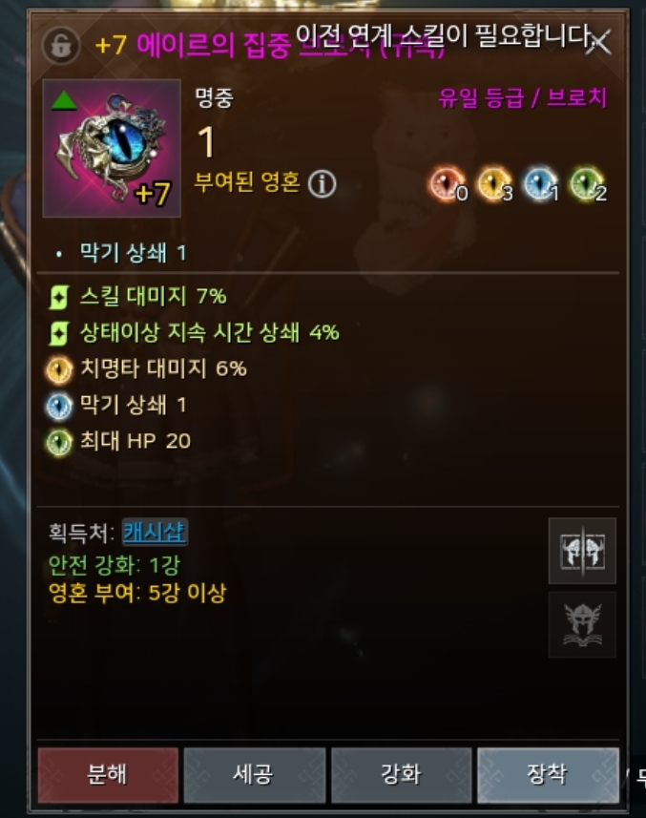Click the 장착 equip button
The width and height of the screenshot is (646, 818).
pos(548,775)
